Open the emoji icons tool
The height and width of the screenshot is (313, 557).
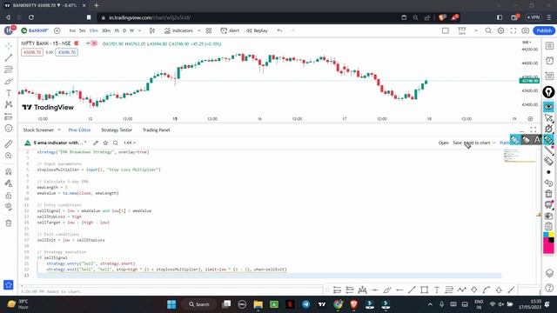[9, 129]
